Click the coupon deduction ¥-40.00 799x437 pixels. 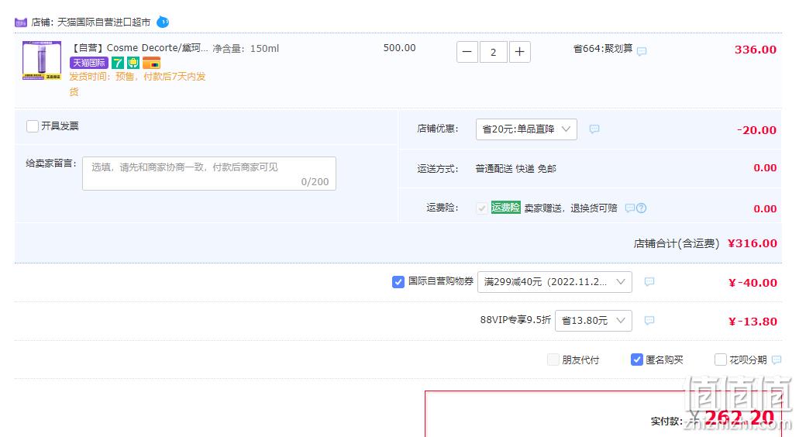click(753, 283)
